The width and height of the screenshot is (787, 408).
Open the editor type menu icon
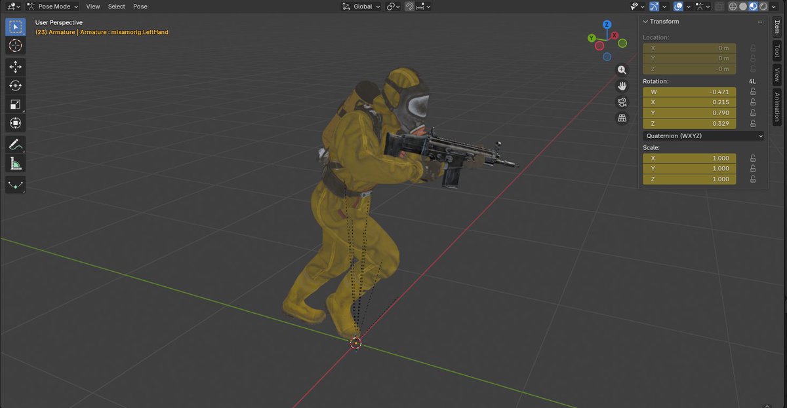(x=12, y=6)
